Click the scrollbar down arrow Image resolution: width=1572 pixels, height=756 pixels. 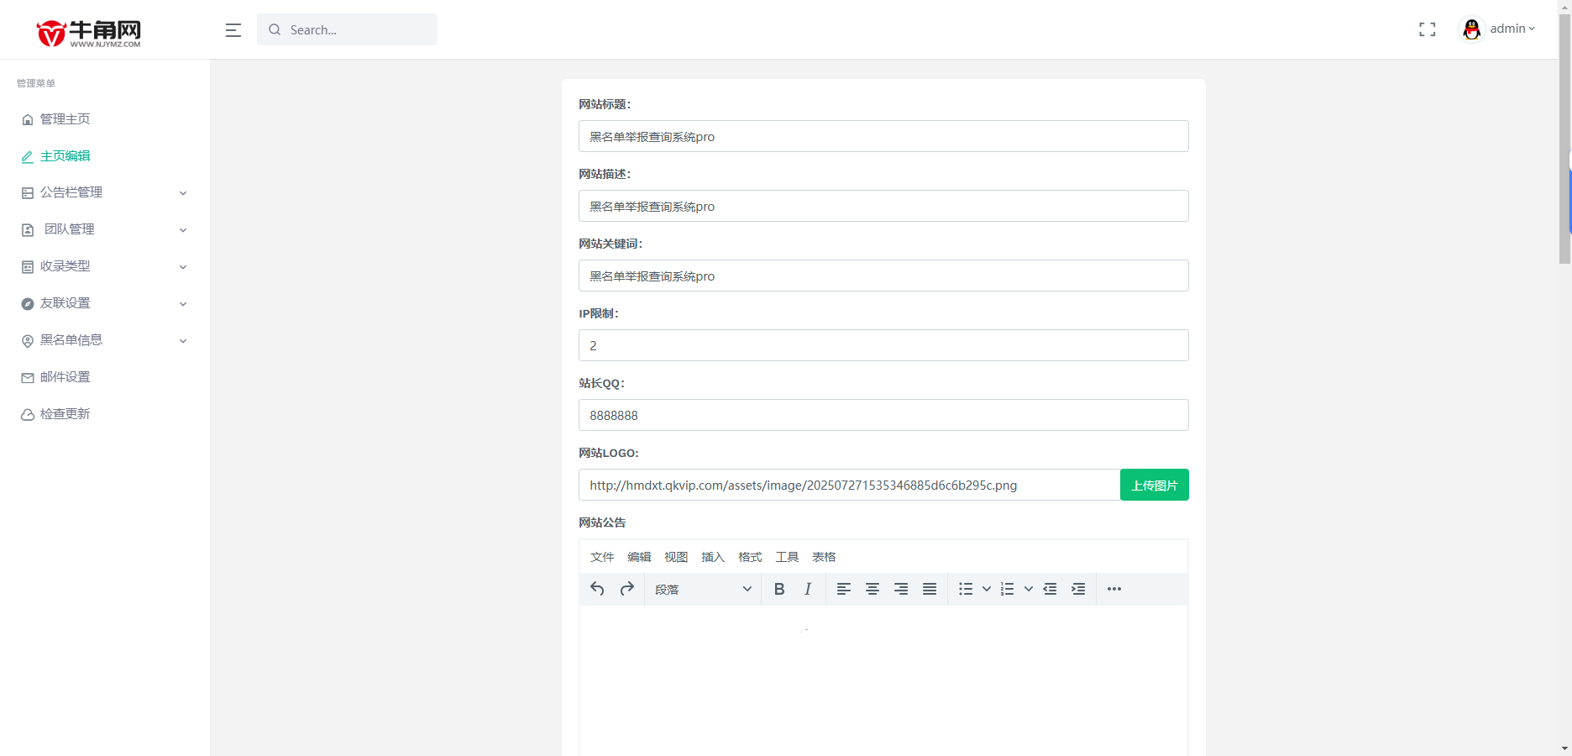1564,748
